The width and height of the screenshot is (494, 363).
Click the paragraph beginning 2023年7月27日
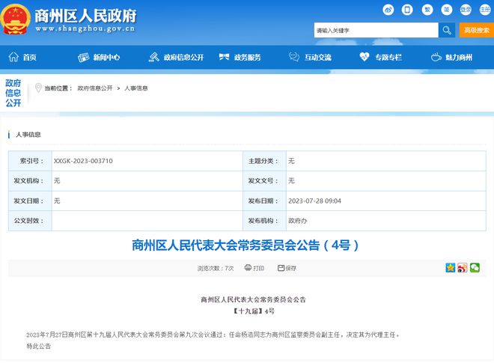pos(213,335)
